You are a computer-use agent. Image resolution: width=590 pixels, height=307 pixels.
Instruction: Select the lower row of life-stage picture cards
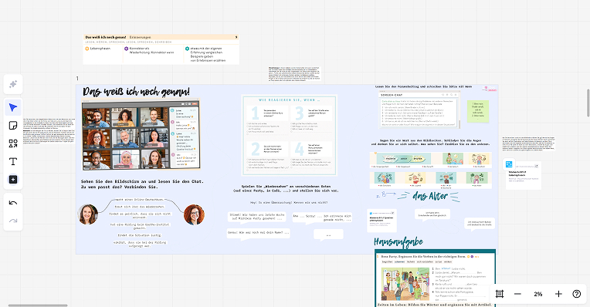tap(430, 180)
